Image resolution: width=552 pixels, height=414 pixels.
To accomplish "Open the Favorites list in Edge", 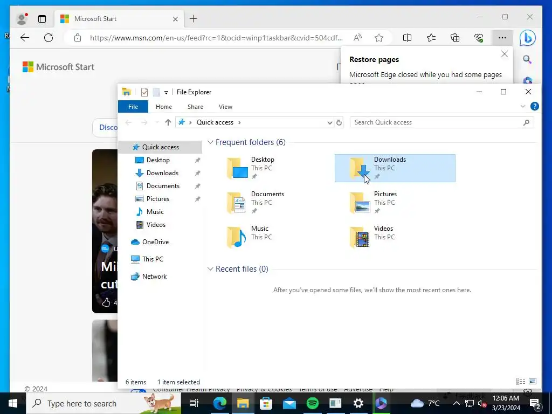I will click(431, 38).
